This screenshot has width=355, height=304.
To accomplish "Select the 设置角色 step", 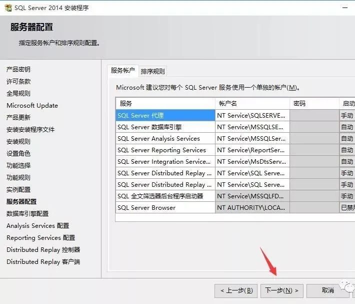I will (x=18, y=153).
